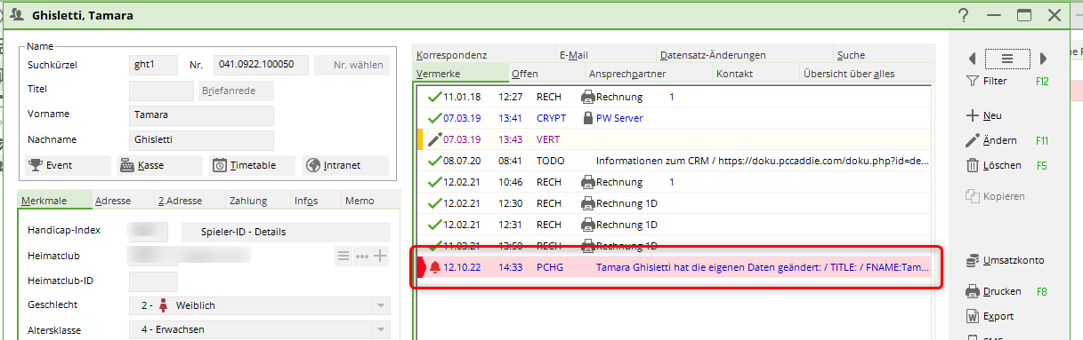Select the 12.10.22 PCHG changed-data row
This screenshot has height=340, width=1083.
[x=674, y=267]
